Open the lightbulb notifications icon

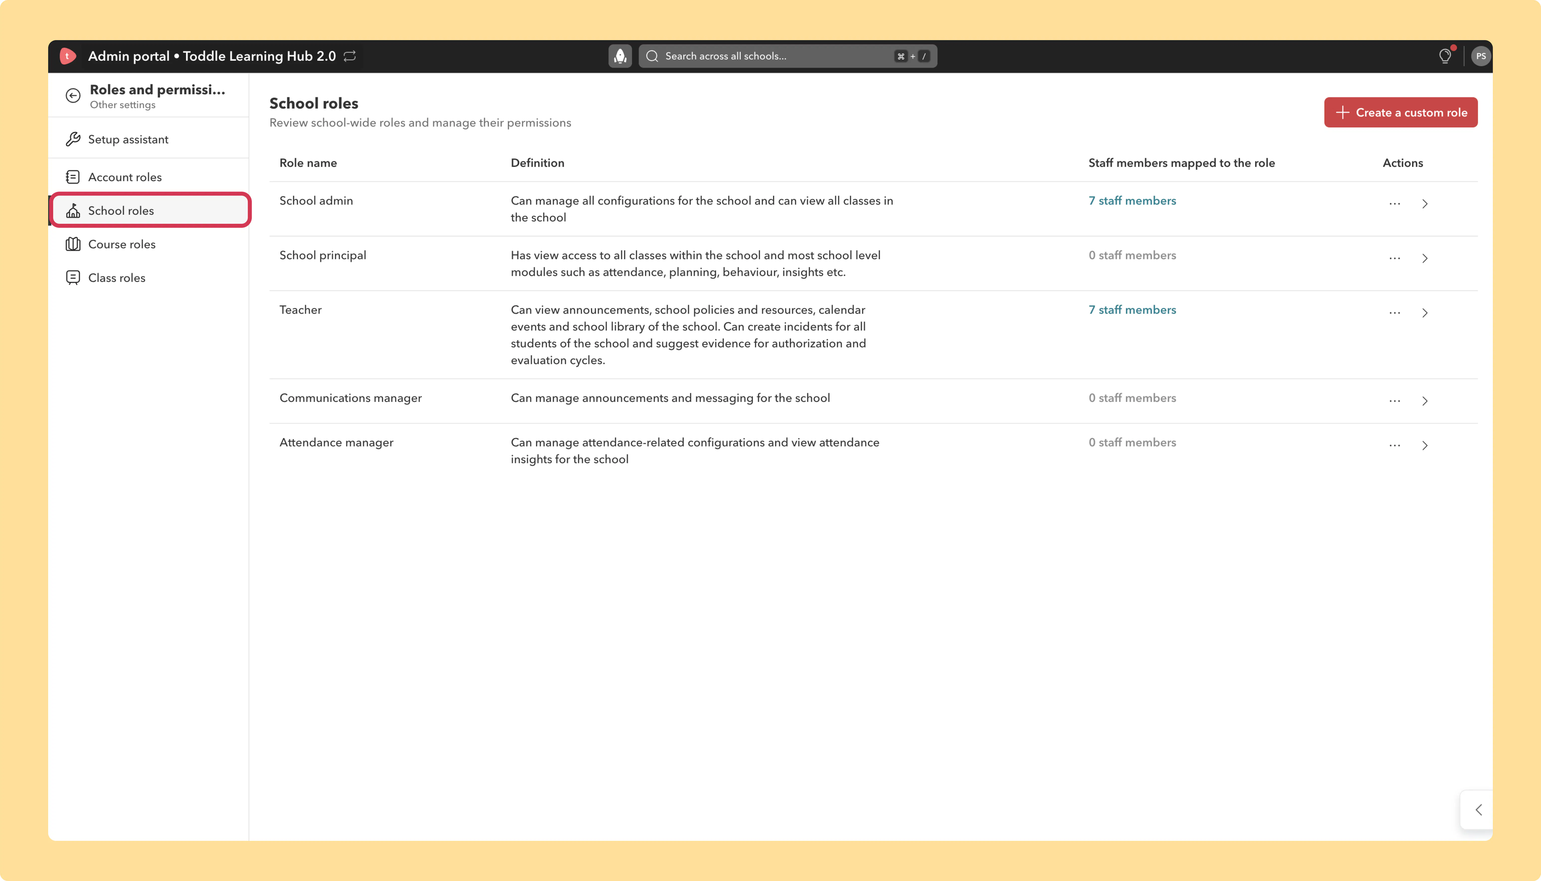[x=1445, y=56]
